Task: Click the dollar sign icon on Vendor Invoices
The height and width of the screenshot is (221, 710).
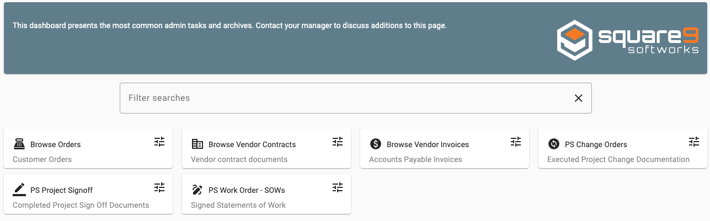Action: (x=376, y=144)
